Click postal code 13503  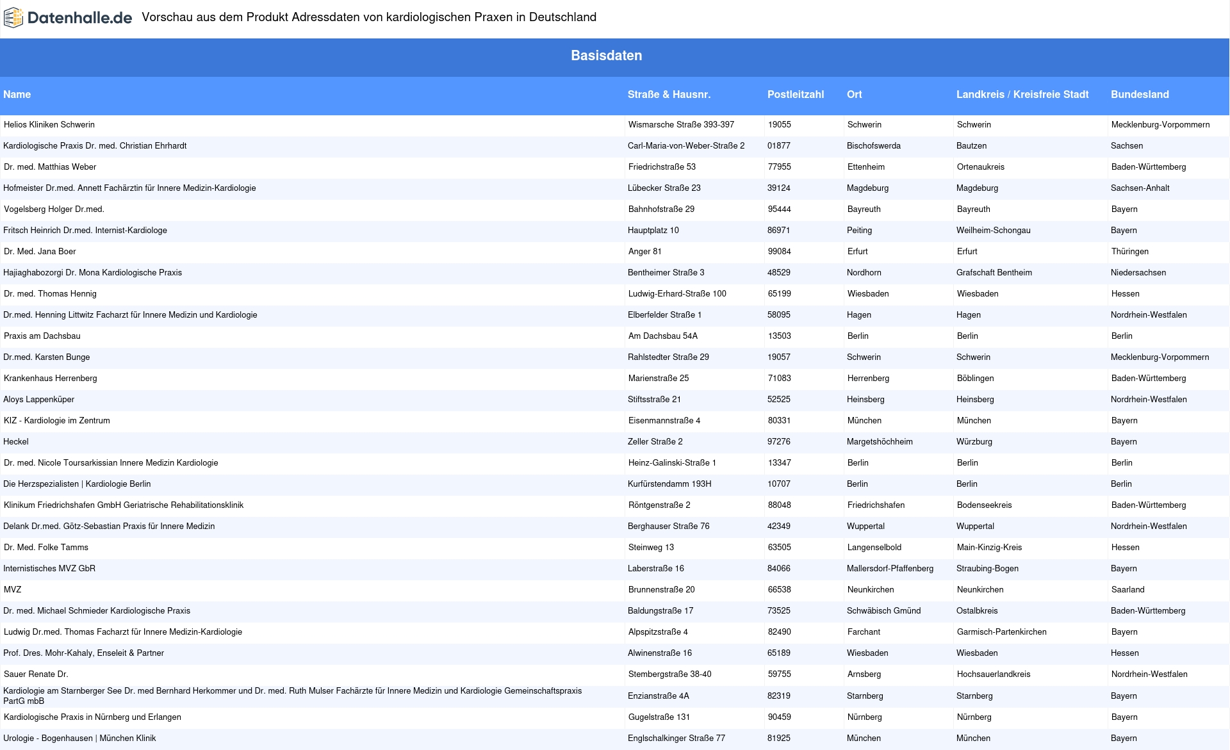tap(780, 336)
